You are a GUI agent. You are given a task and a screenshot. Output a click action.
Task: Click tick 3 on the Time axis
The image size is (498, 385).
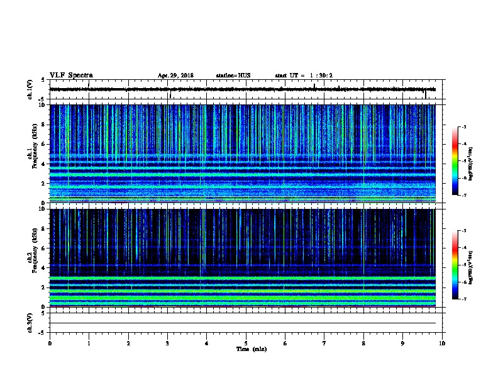pos(167,343)
